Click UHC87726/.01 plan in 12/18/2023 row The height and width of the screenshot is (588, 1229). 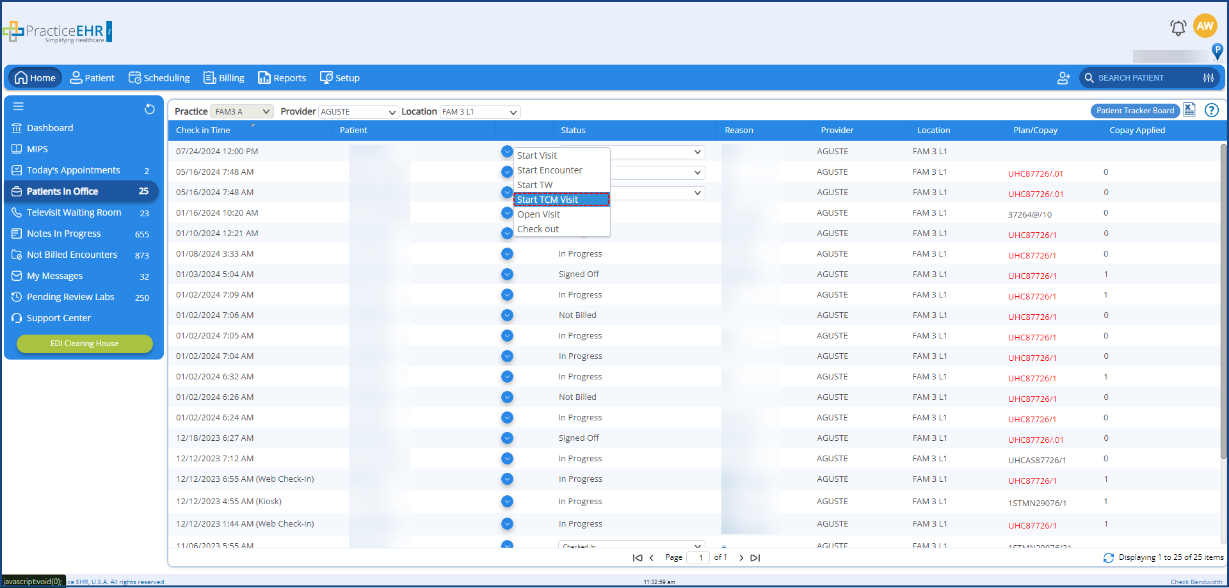click(1036, 440)
